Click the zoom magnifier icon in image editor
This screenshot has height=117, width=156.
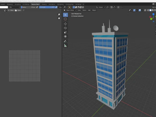point(59,15)
